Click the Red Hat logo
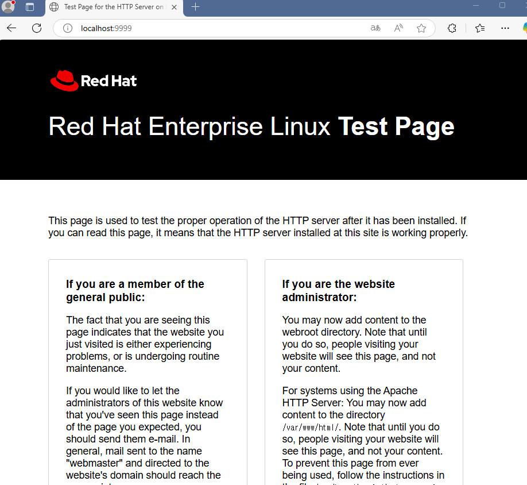Viewport: 527px width, 485px height. tap(94, 80)
